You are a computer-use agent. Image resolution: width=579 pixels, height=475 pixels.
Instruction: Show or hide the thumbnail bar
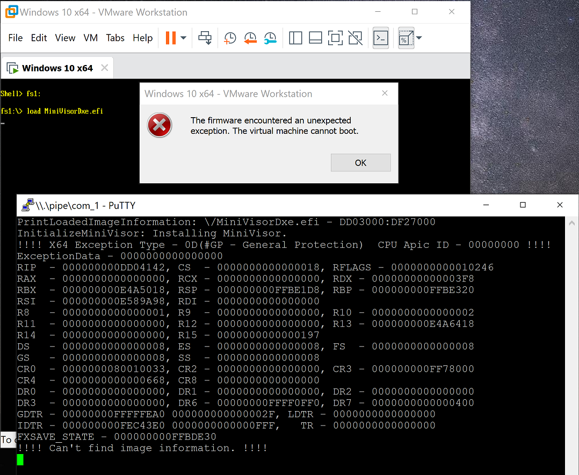(x=315, y=38)
